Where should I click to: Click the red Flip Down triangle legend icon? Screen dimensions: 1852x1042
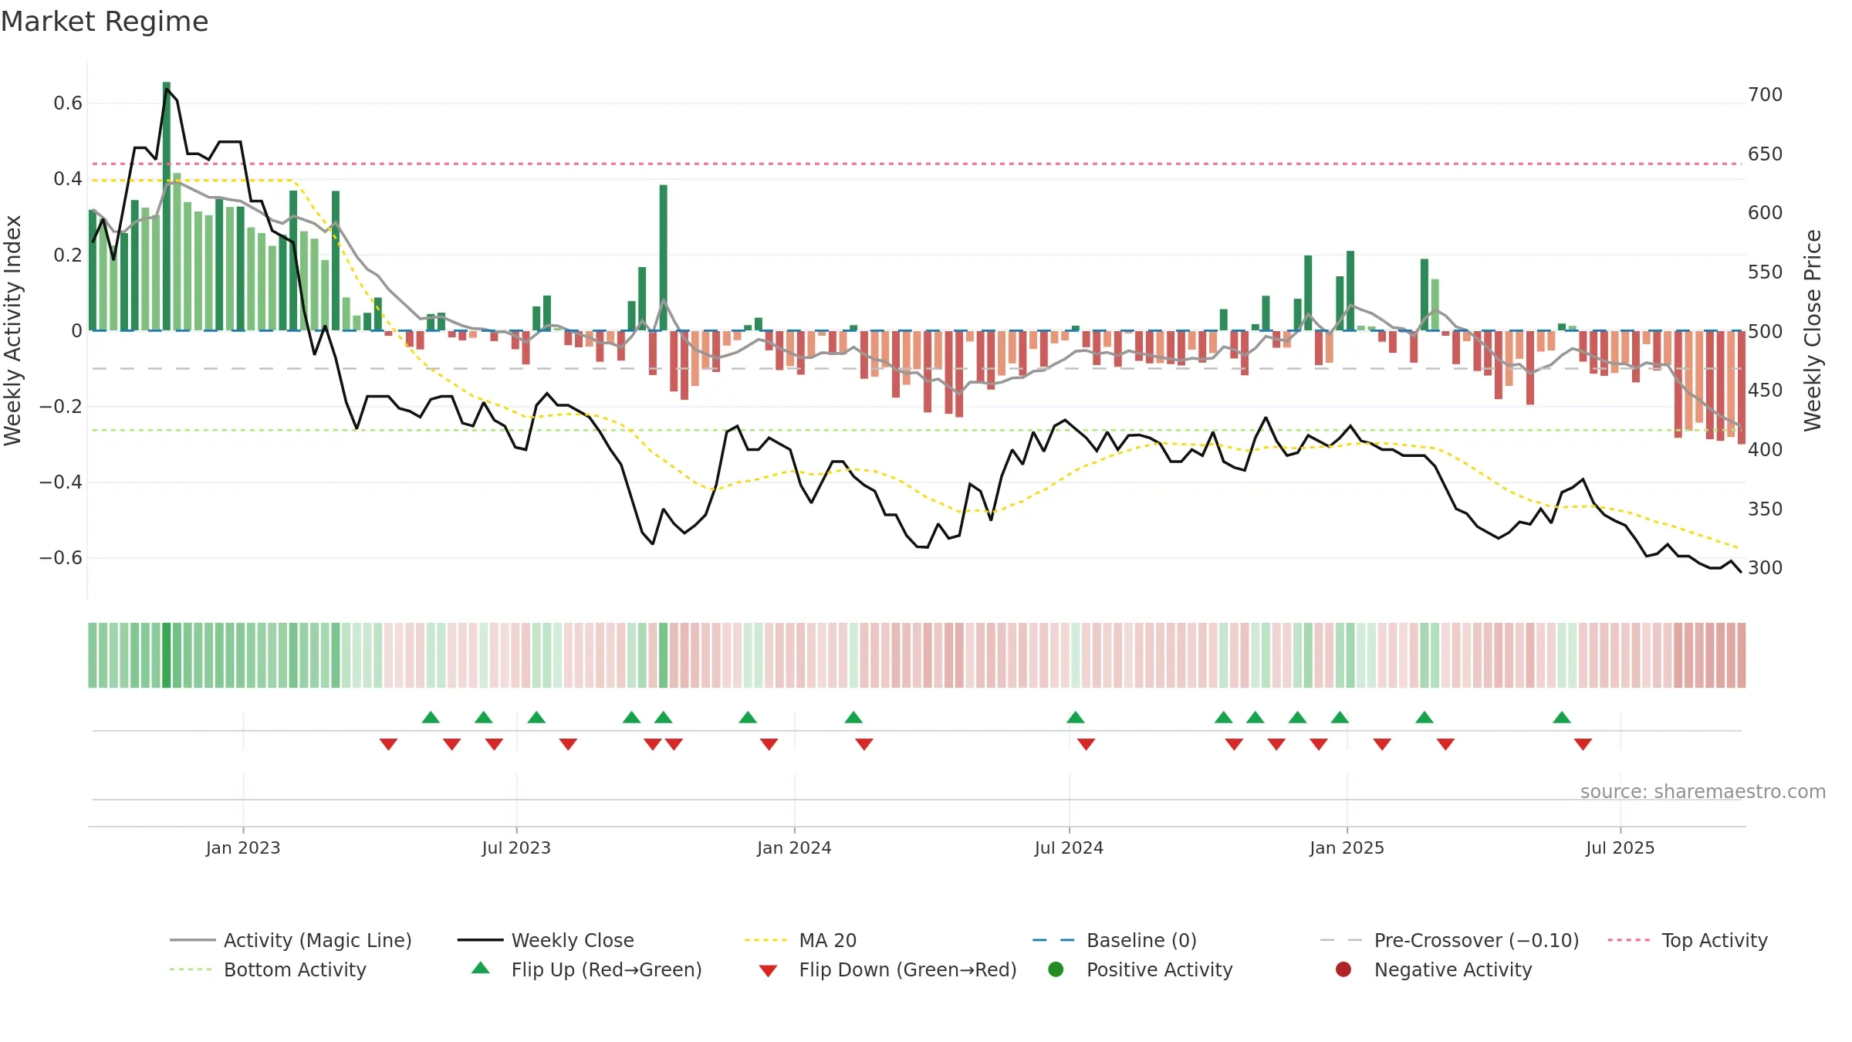click(768, 971)
